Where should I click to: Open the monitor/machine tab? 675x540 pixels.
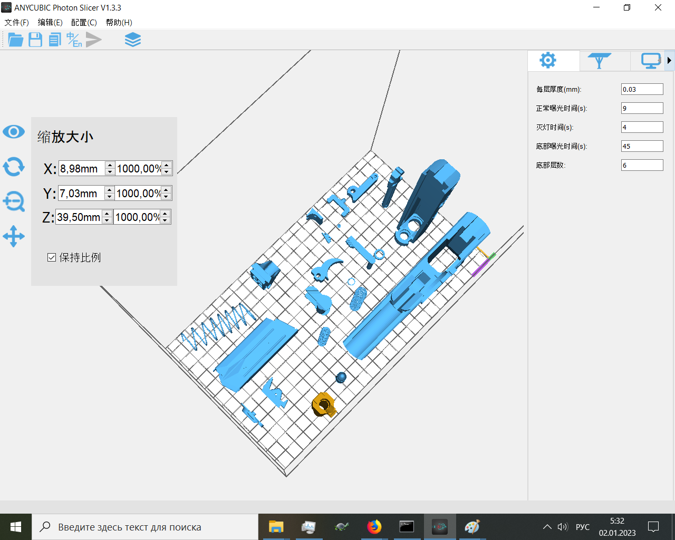(651, 61)
